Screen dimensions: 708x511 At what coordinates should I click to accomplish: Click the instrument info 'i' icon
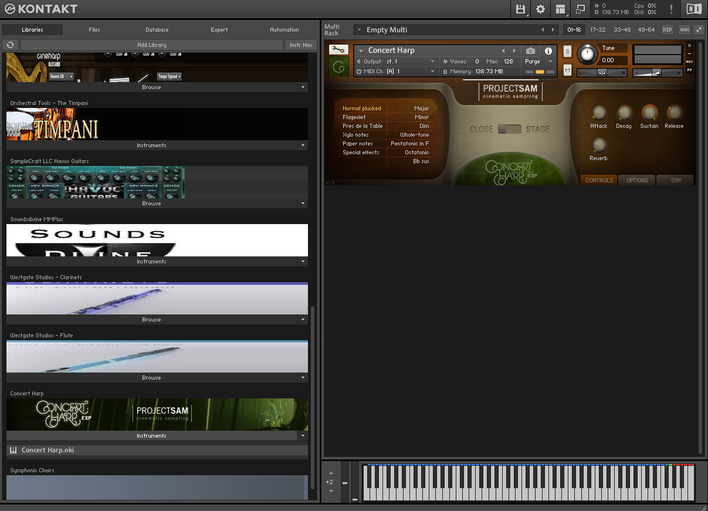[x=548, y=51]
